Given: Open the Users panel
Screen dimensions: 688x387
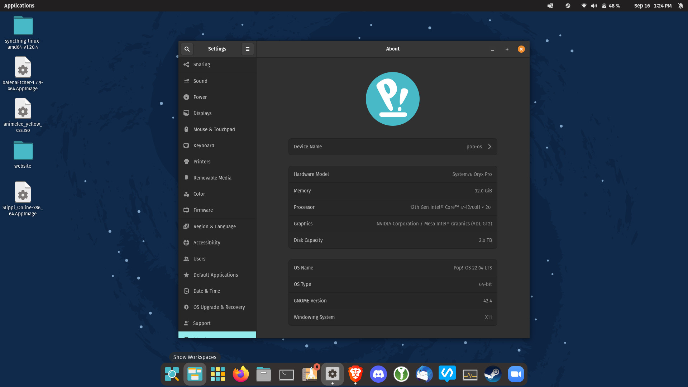Looking at the screenshot, I should pyautogui.click(x=217, y=259).
